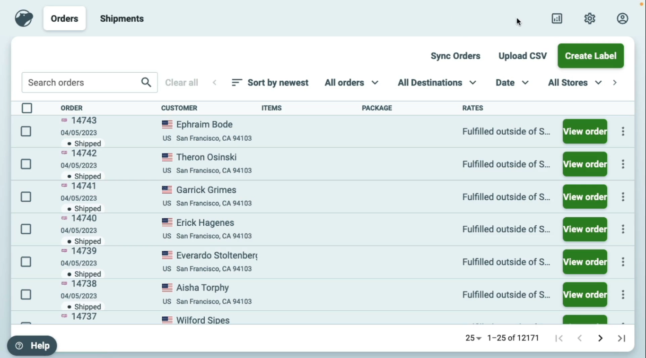This screenshot has height=358, width=646.
Task: Switch to the Shipments tab
Action: point(122,18)
